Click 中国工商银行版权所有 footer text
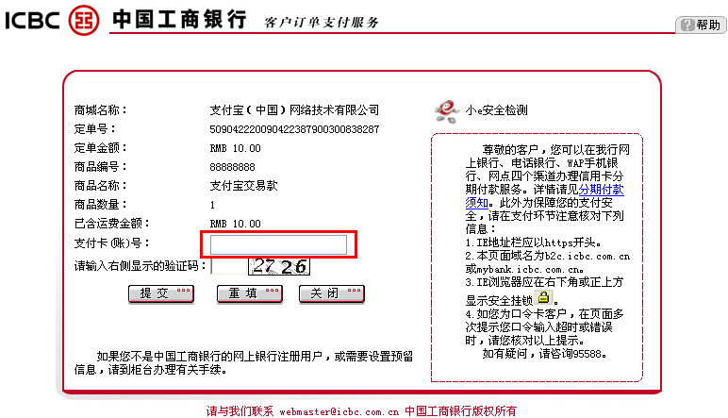The width and height of the screenshot is (728, 418). (460, 411)
